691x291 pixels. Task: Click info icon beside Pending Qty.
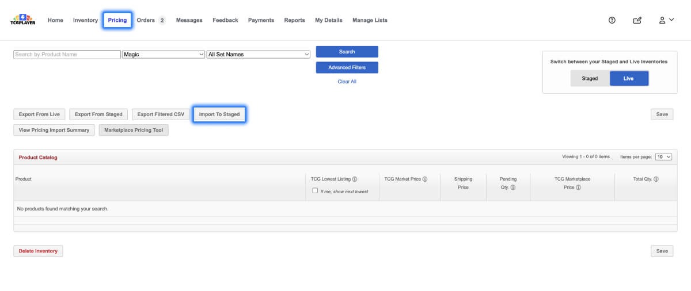point(512,187)
